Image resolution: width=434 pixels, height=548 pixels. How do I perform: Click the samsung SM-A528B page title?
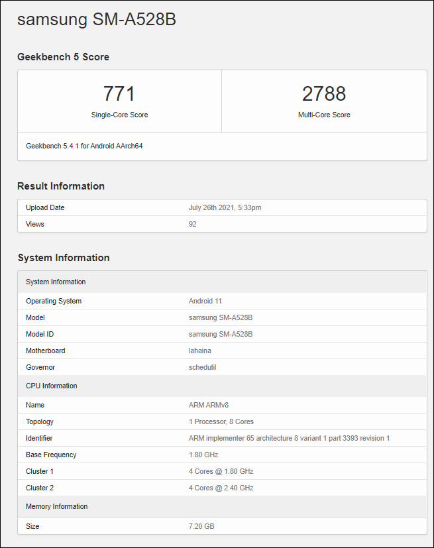pyautogui.click(x=97, y=19)
